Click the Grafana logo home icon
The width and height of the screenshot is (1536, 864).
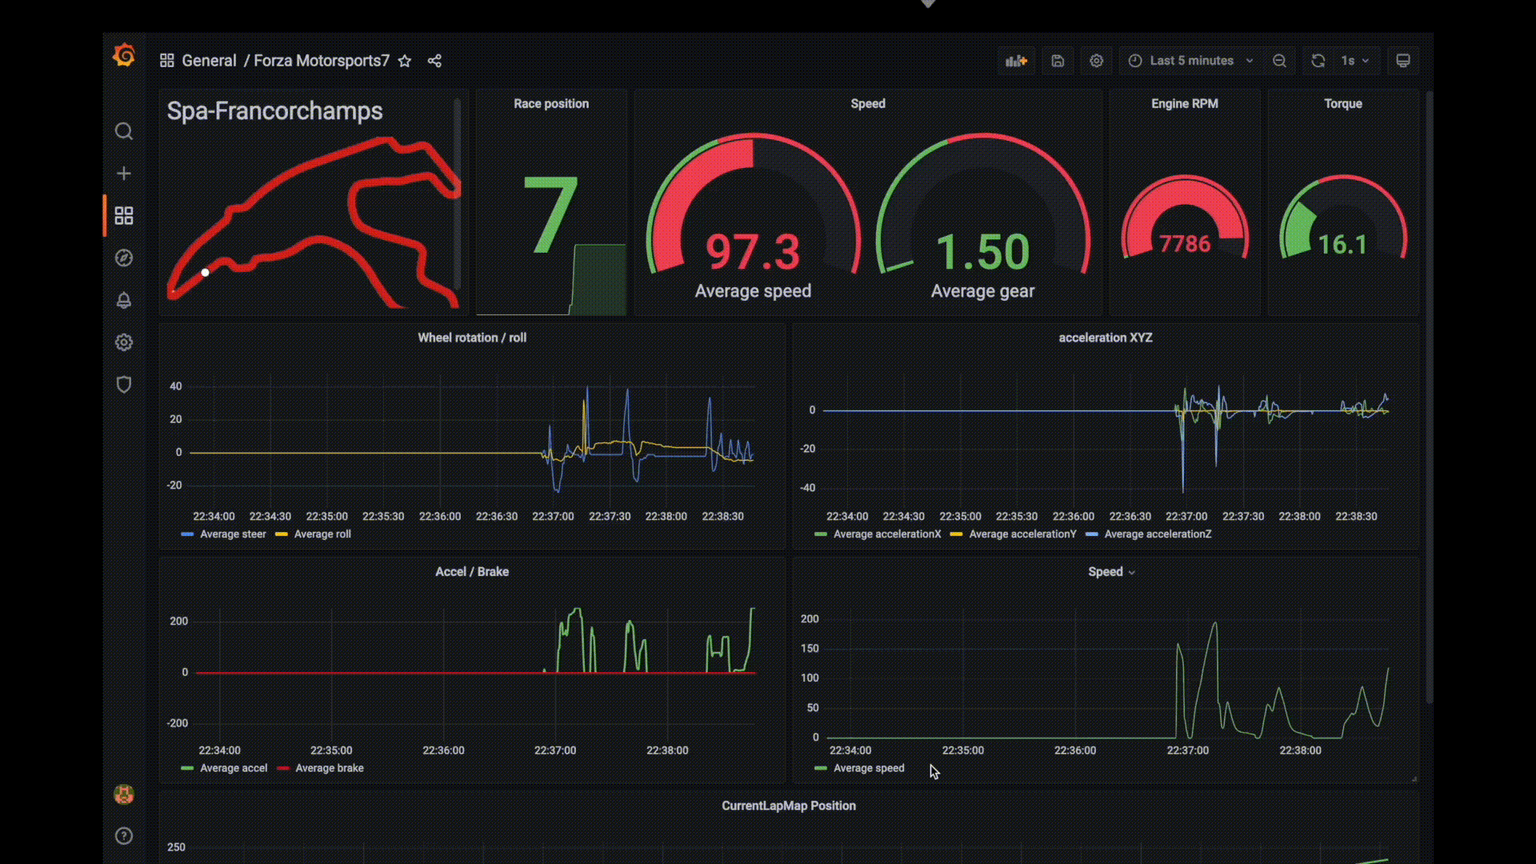(x=124, y=56)
